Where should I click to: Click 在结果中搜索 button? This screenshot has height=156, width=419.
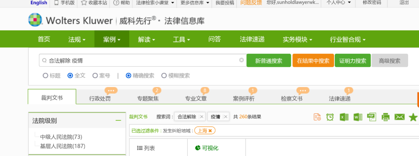[x=313, y=60]
